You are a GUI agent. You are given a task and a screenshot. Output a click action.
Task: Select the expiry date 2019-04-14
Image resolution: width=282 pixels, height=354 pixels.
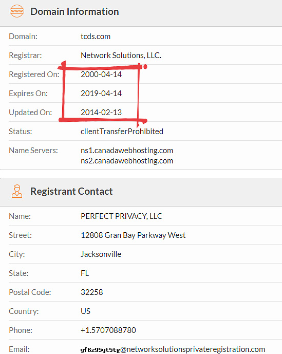pos(101,94)
